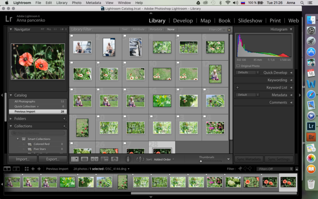The width and height of the screenshot is (318, 199).
Task: Click the Import... button
Action: 23,159
